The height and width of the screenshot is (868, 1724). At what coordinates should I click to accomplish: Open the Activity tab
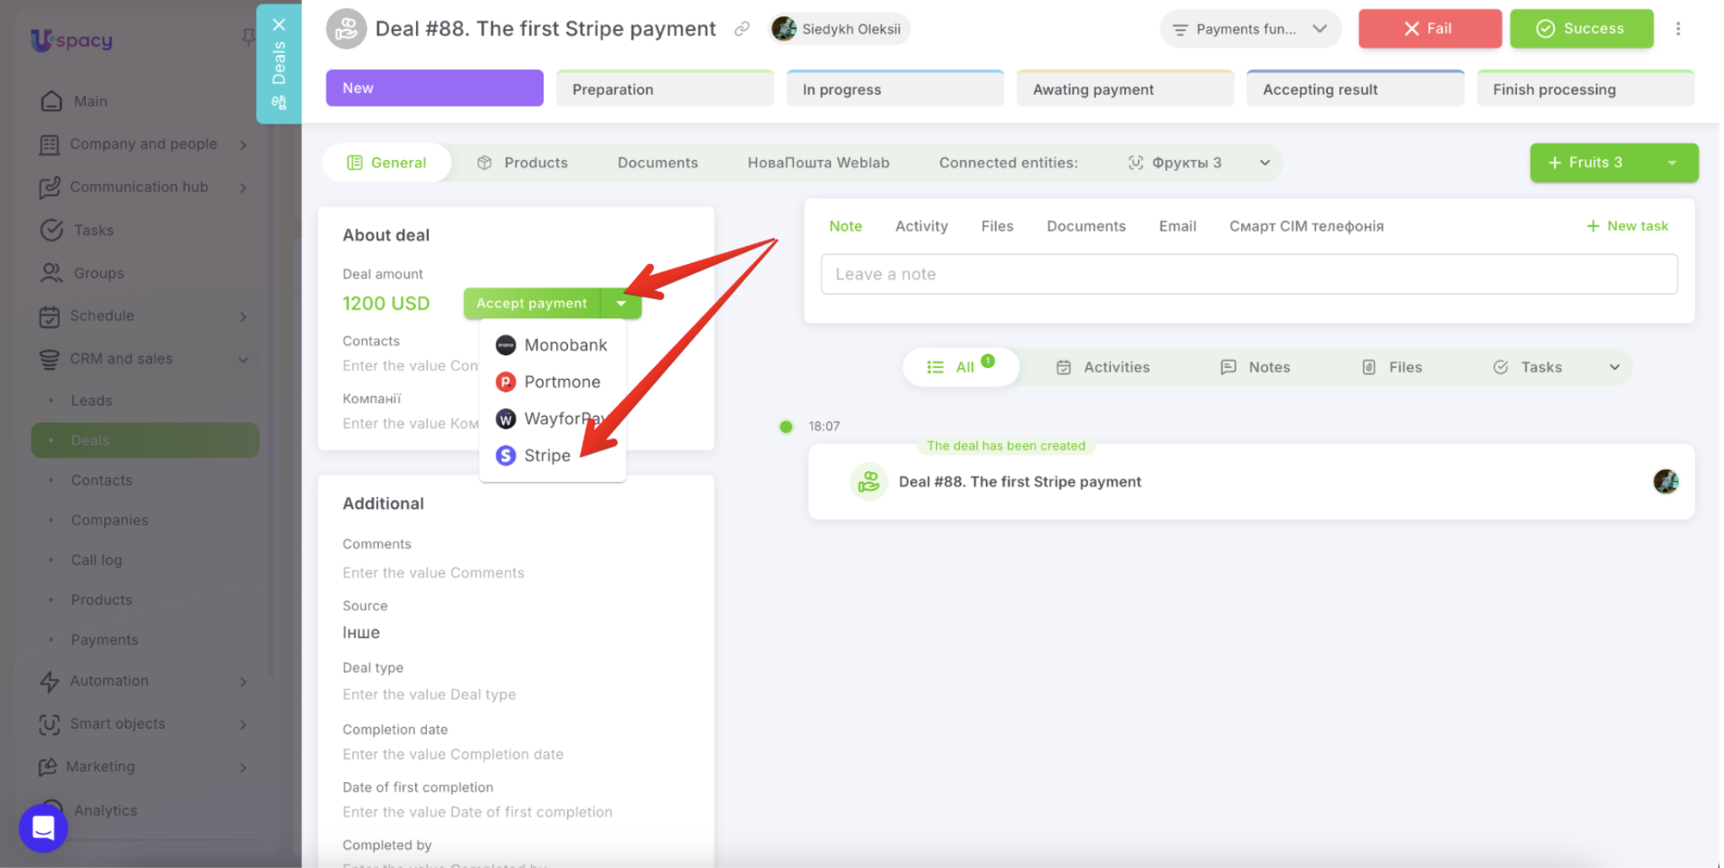[x=921, y=226]
